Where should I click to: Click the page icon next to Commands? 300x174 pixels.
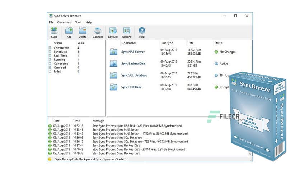tap(50, 48)
